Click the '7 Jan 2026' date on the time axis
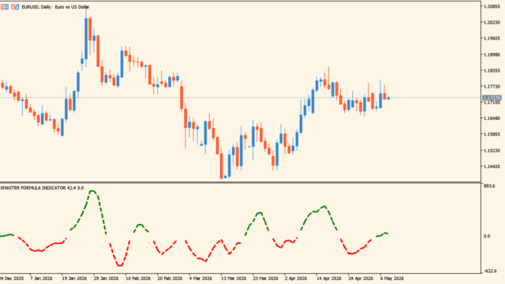This screenshot has width=505, height=284. 41,278
